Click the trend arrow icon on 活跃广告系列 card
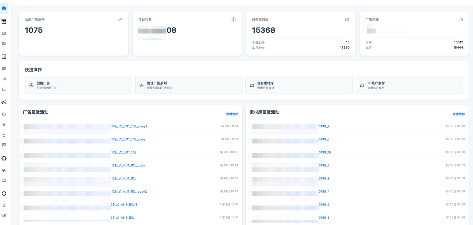 (x=120, y=20)
